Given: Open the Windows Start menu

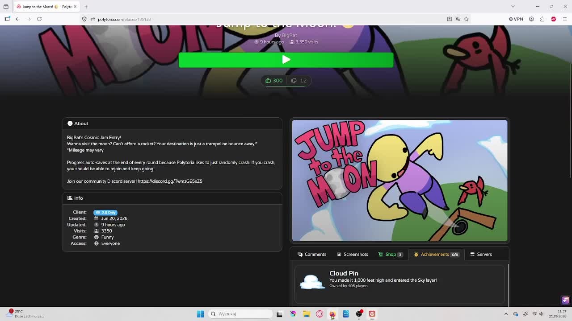Looking at the screenshot, I should tap(200, 314).
